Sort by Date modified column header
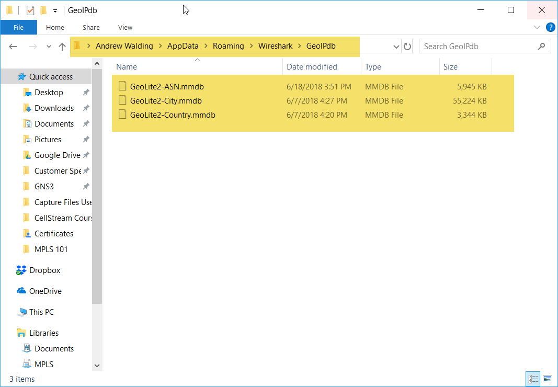This screenshot has height=387, width=558. click(x=312, y=67)
